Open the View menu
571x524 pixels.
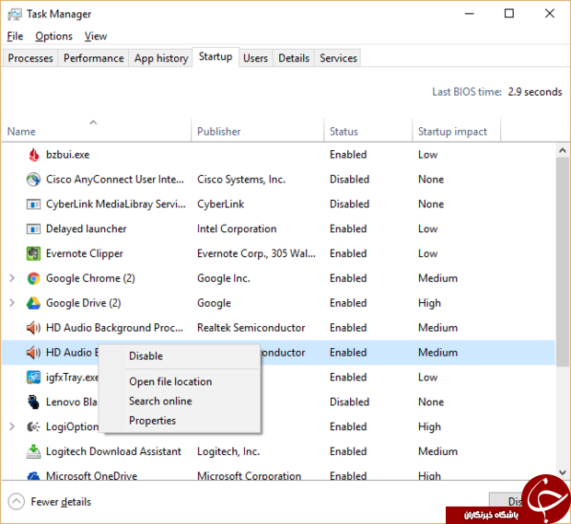(x=96, y=36)
